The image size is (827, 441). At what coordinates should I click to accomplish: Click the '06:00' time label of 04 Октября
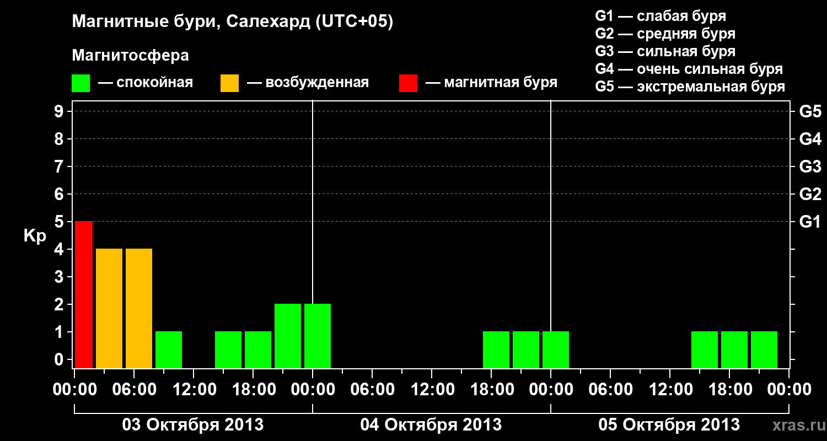coord(372,389)
